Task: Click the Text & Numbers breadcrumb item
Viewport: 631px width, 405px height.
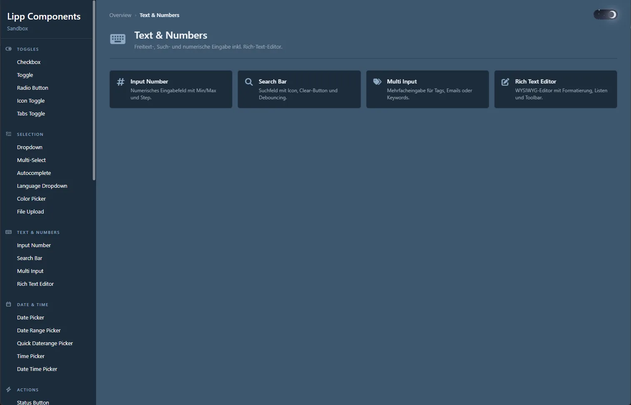Action: click(159, 15)
